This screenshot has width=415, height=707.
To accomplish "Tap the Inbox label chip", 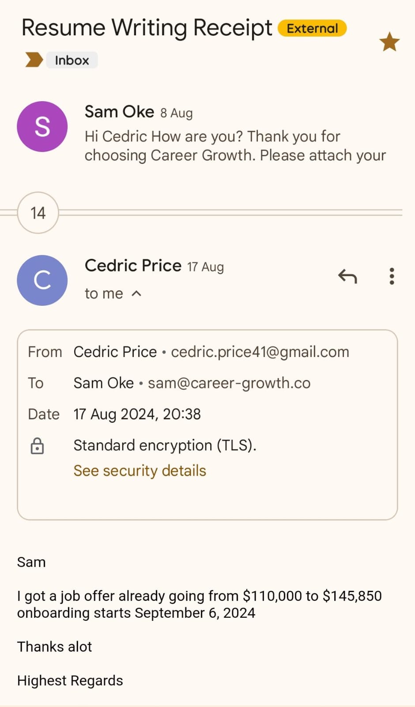I will (72, 60).
